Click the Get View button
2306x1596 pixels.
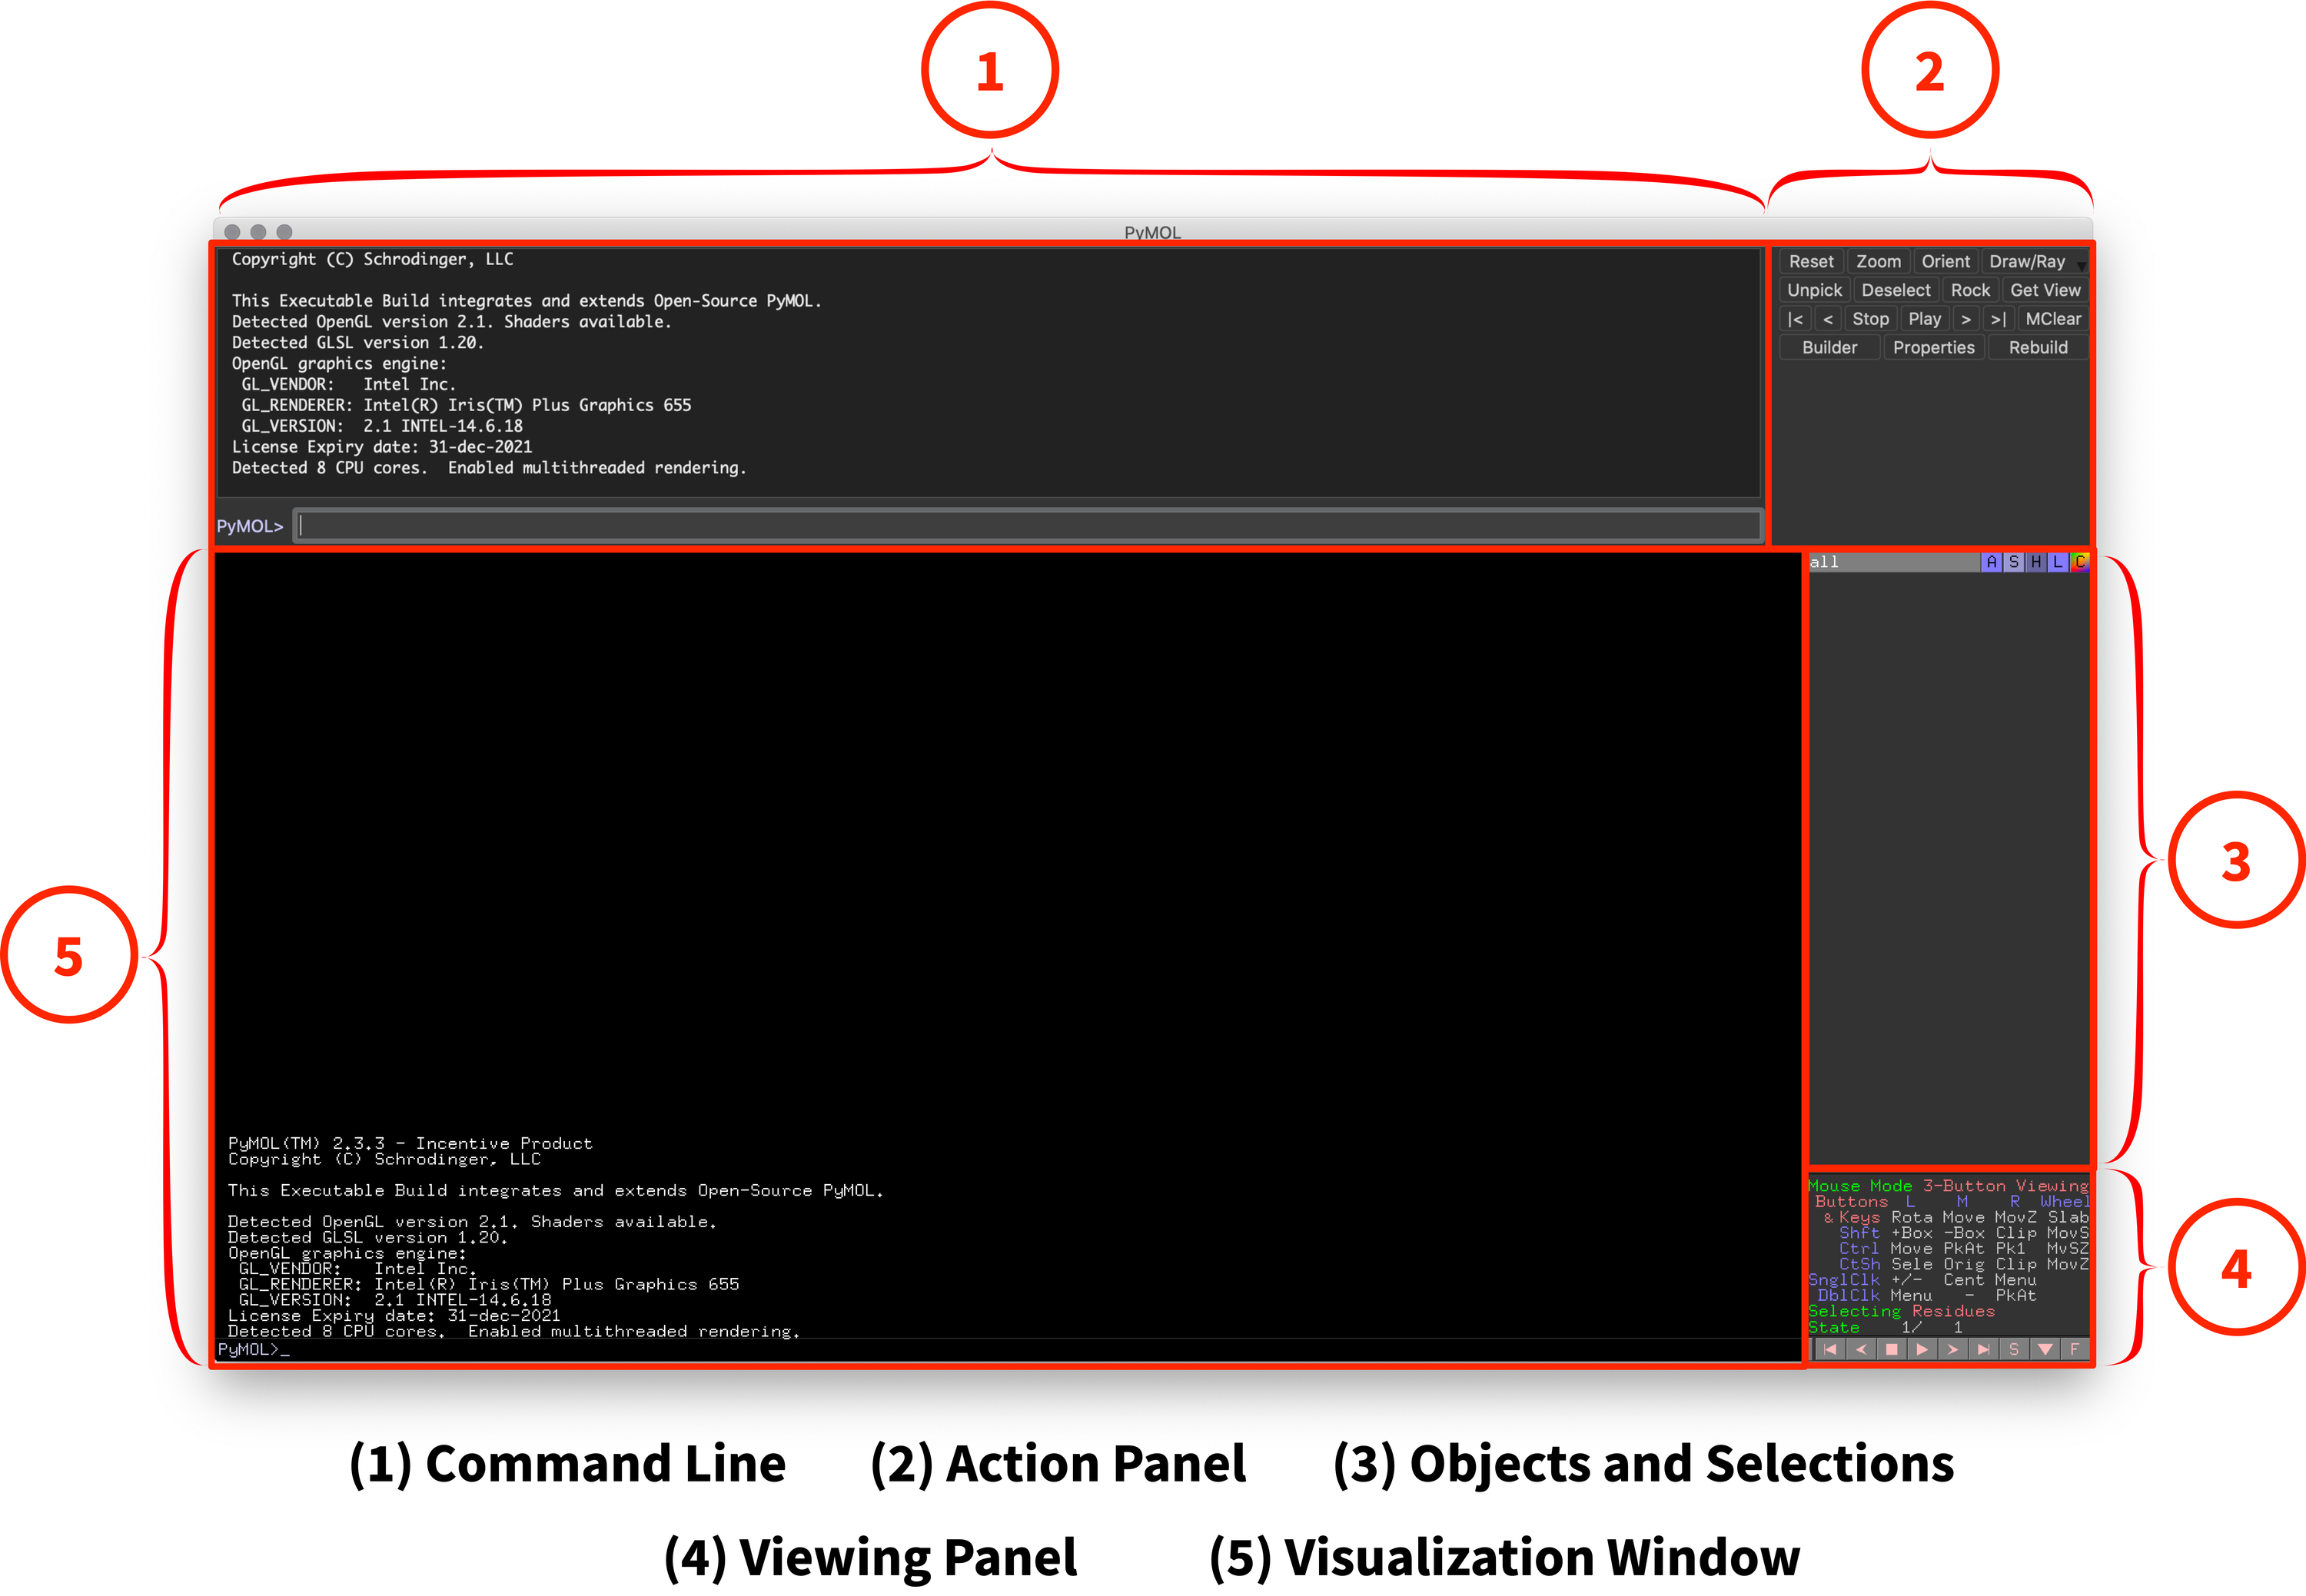click(2045, 290)
